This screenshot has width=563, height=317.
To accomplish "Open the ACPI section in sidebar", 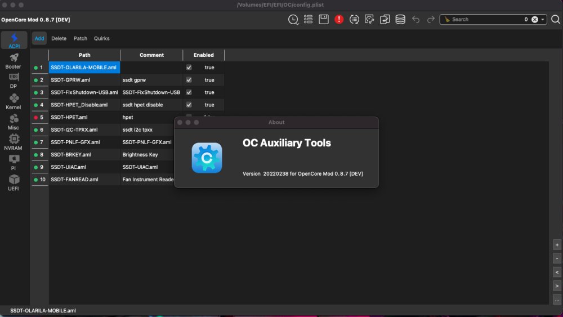I will (x=14, y=40).
